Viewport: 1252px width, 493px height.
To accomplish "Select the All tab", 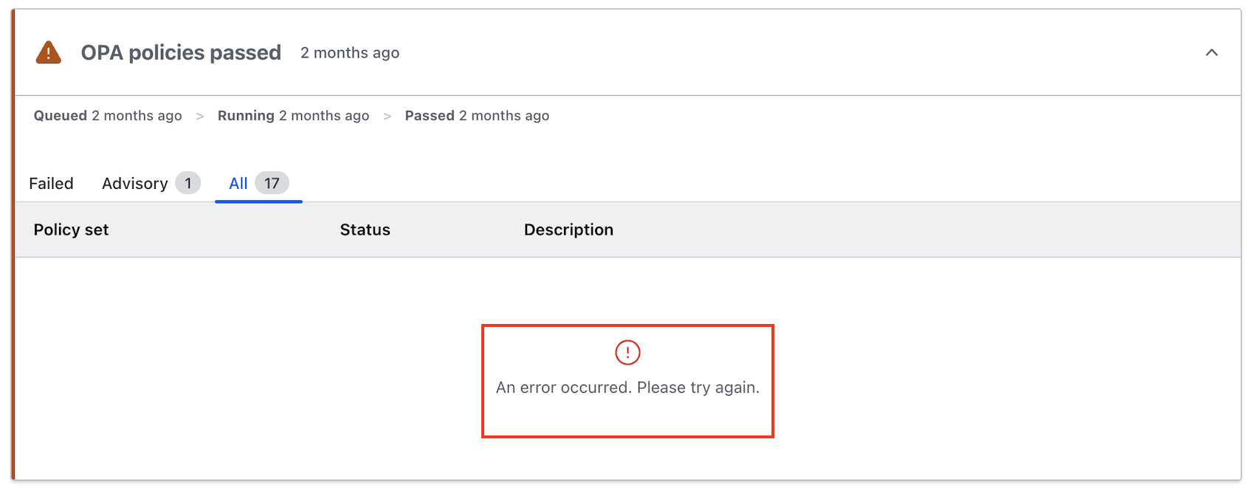I will (x=238, y=184).
